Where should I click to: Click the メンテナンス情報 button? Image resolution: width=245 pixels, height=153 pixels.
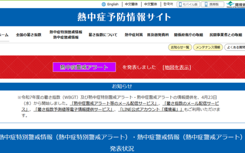[x=208, y=47]
